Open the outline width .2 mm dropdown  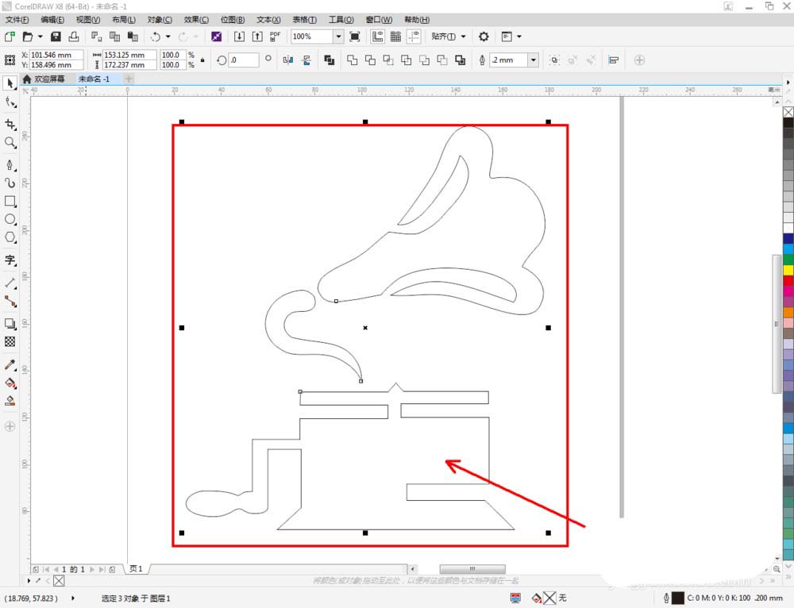pyautogui.click(x=534, y=60)
